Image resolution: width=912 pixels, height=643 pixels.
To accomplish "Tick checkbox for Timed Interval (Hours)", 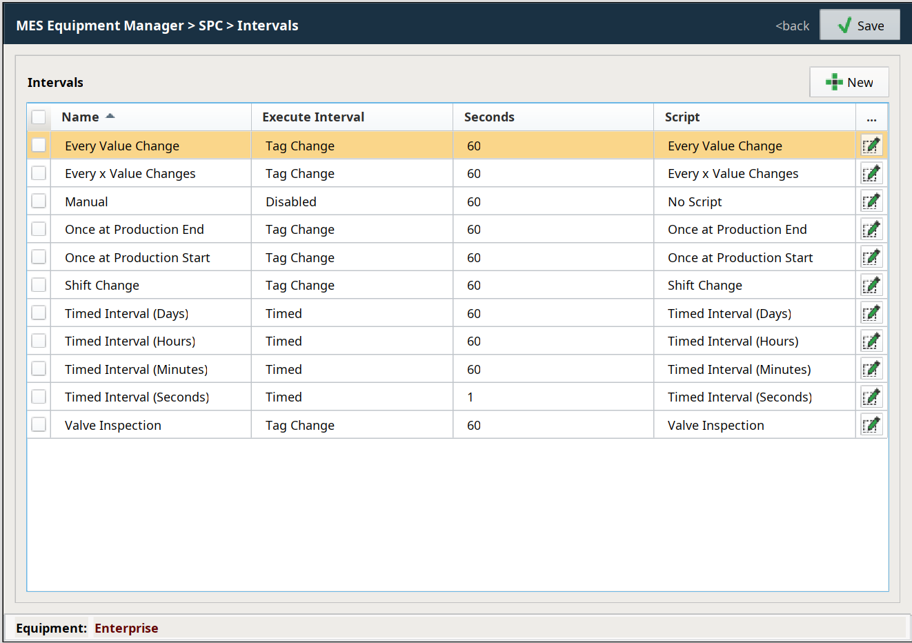I will click(39, 341).
